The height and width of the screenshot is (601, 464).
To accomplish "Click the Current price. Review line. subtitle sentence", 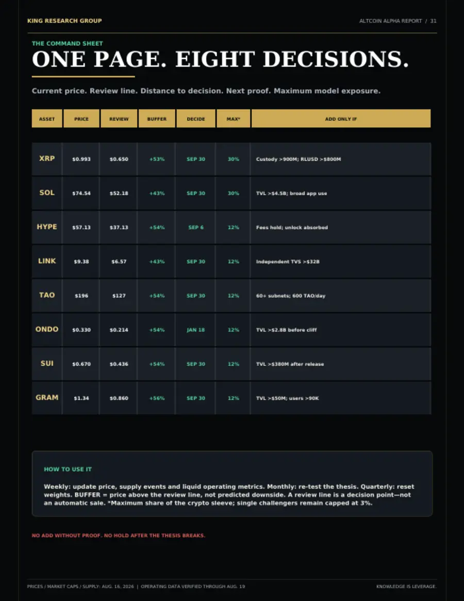I will tap(206, 91).
